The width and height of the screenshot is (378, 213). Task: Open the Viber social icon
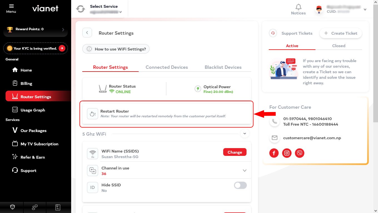click(x=300, y=153)
